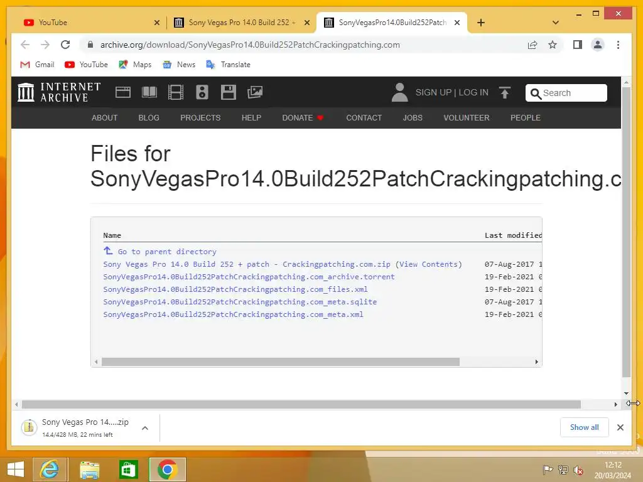This screenshot has width=643, height=482.
Task: Expand download item options chevron
Action: [x=145, y=428]
